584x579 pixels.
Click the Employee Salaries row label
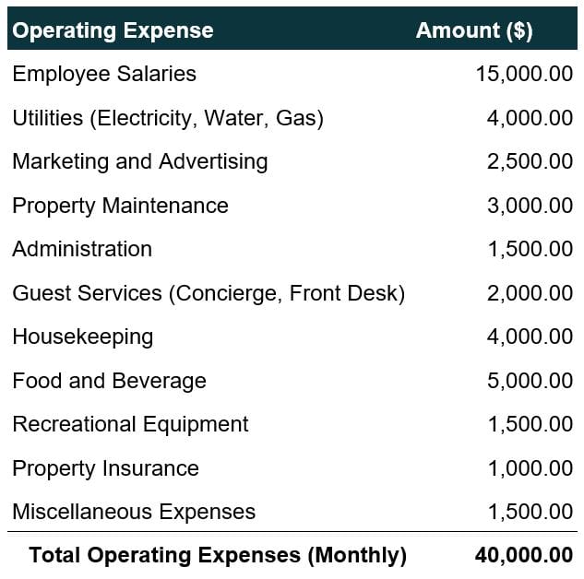[104, 74]
